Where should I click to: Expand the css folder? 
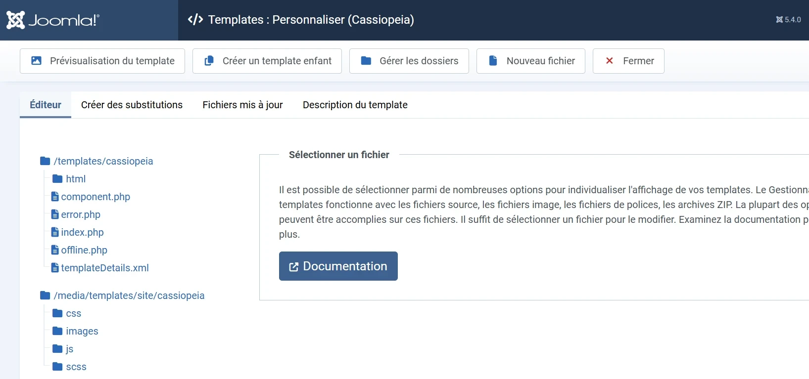pos(73,313)
